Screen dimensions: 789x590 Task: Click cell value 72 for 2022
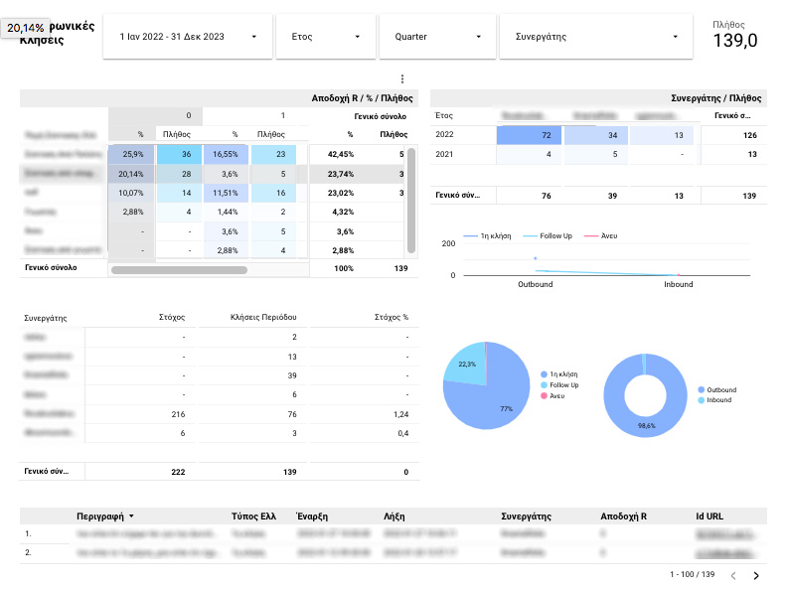pos(529,135)
